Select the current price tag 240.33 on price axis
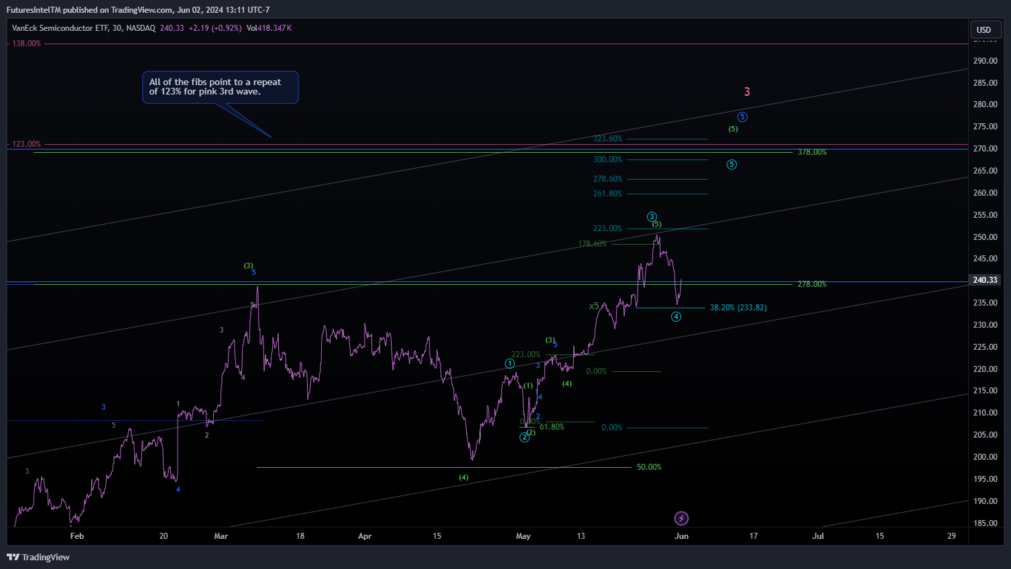Viewport: 1011px width, 569px height. pyautogui.click(x=985, y=280)
